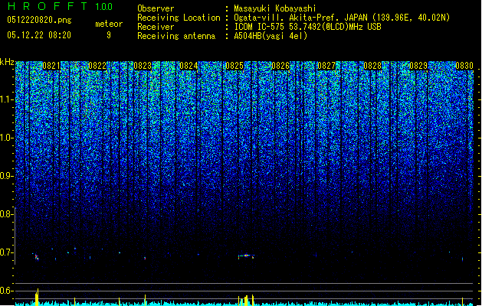The height and width of the screenshot is (306, 482).
Task: Click the 1.0 frequency axis label
Action: coord(6,138)
